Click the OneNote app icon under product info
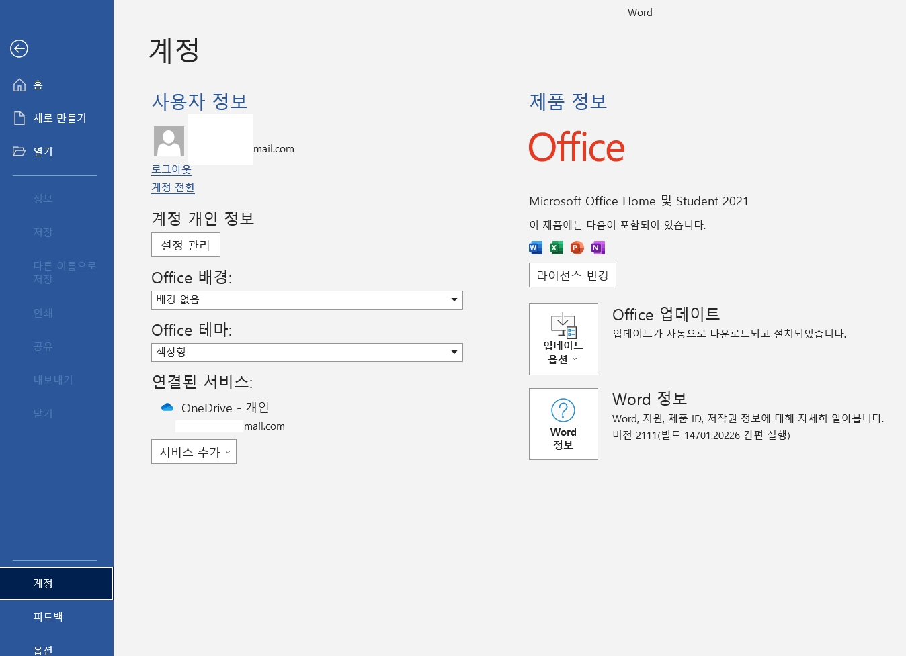This screenshot has width=906, height=656. coord(598,248)
